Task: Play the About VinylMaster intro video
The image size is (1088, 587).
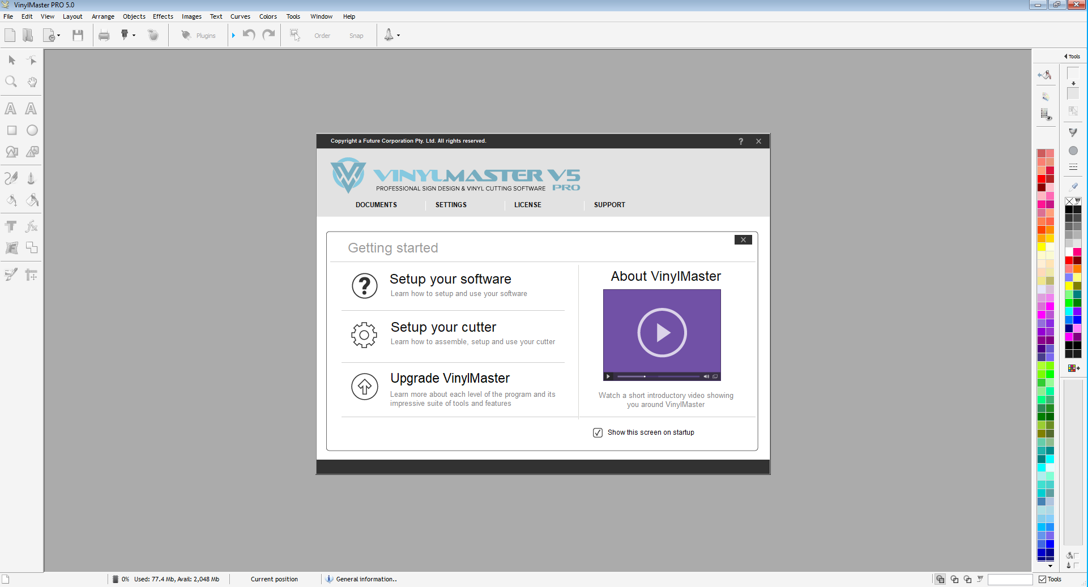Action: (x=662, y=333)
